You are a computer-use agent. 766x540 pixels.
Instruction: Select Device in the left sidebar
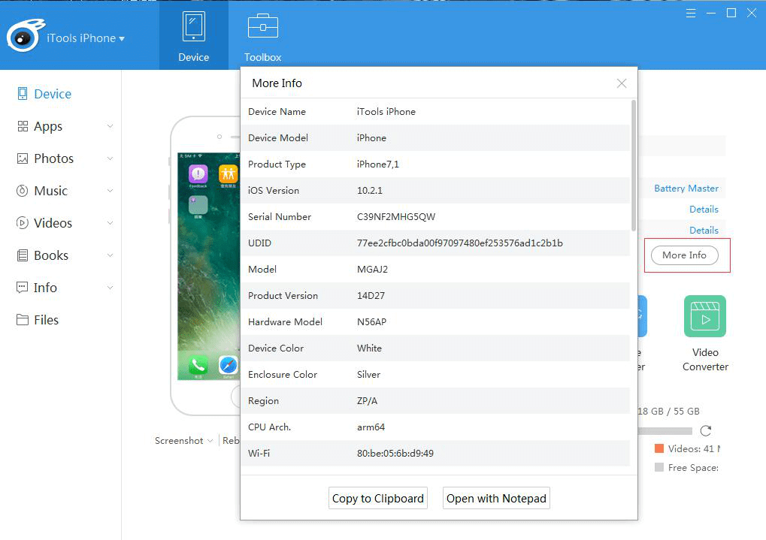[44, 94]
